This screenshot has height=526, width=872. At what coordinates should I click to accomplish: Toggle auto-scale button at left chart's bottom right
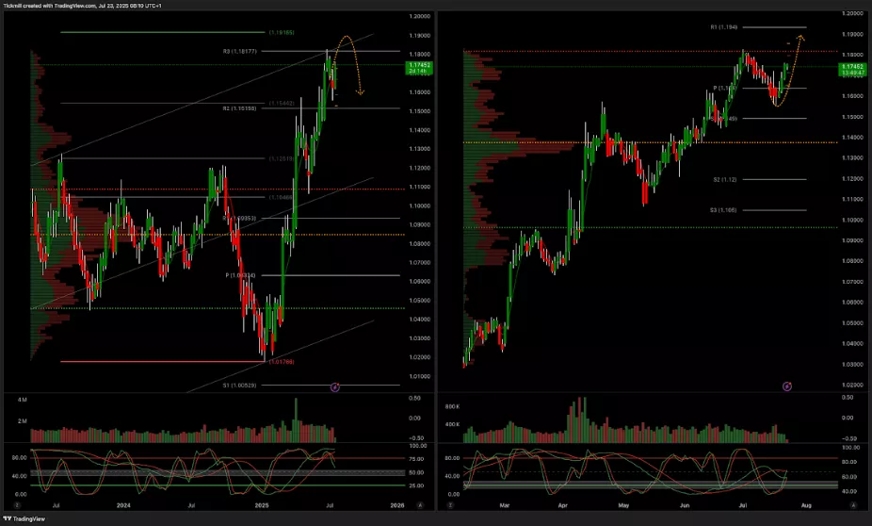[x=428, y=505]
